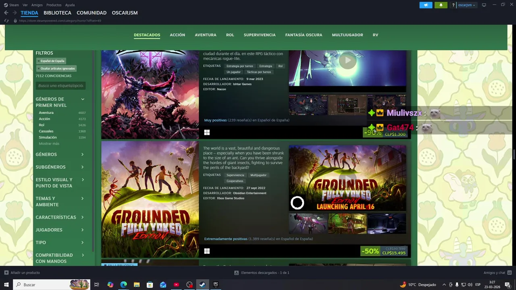Remove the Ocultar artículos ignorados filter
The height and width of the screenshot is (290, 516).
[x=39, y=68]
